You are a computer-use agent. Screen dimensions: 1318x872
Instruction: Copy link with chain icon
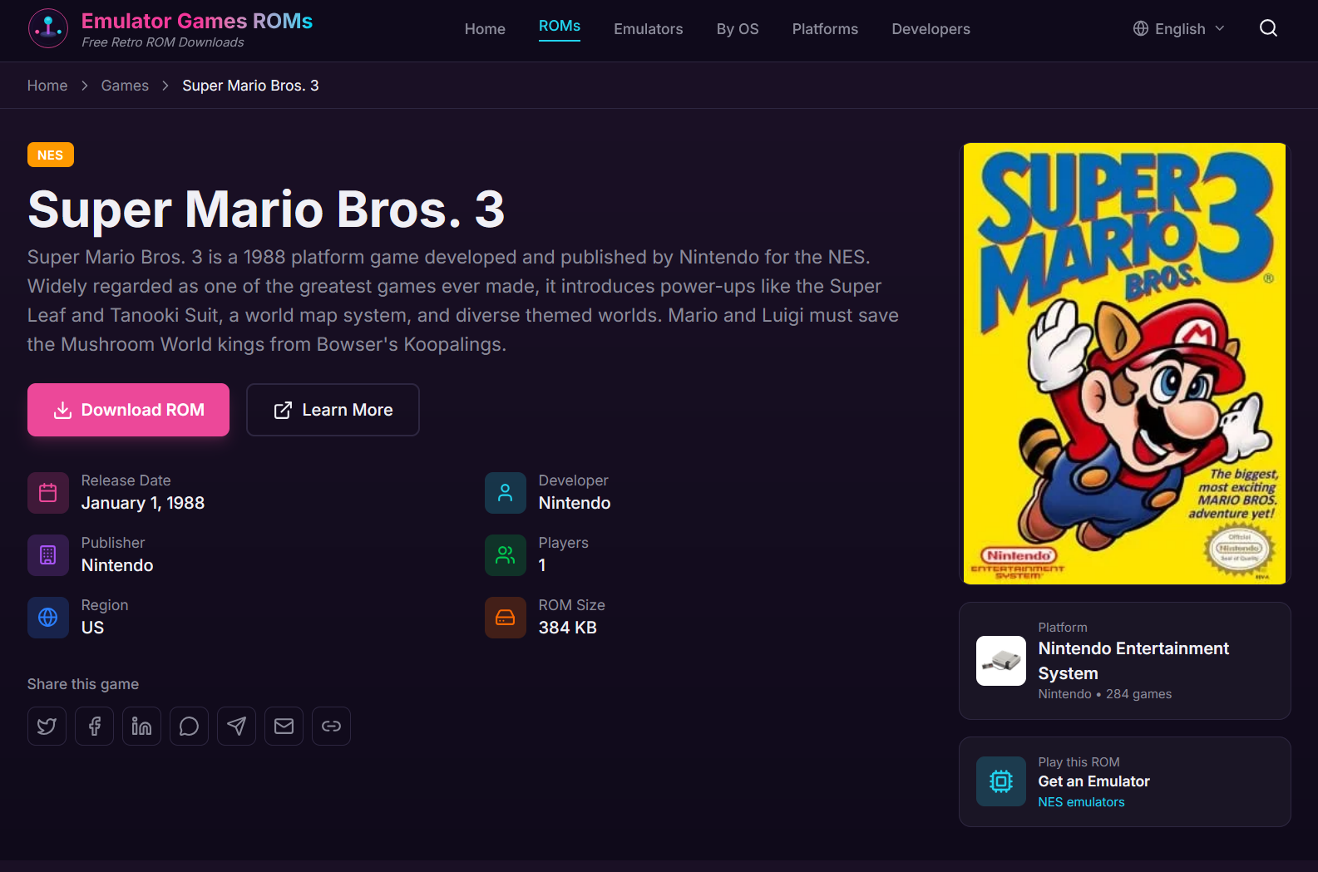331,727
